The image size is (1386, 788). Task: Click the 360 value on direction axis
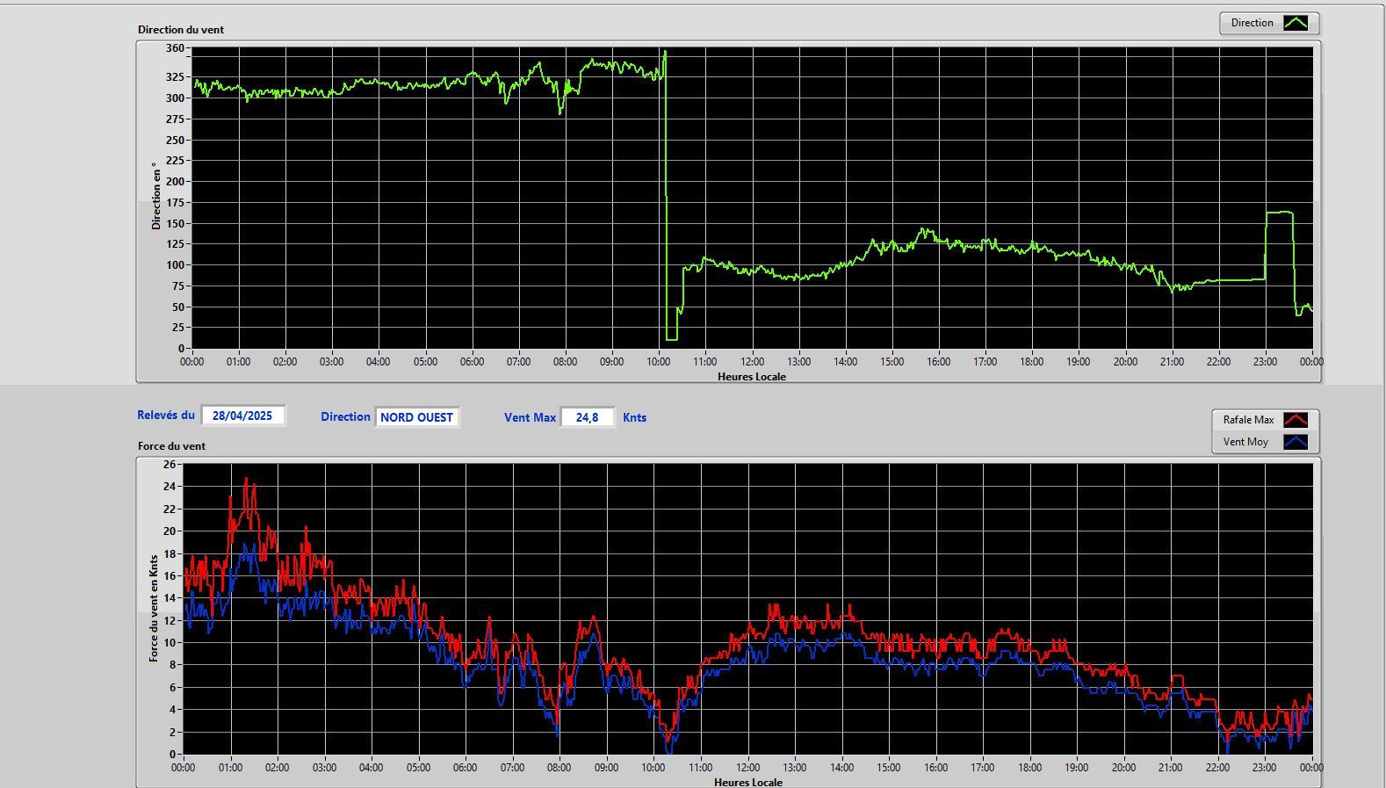[x=175, y=48]
